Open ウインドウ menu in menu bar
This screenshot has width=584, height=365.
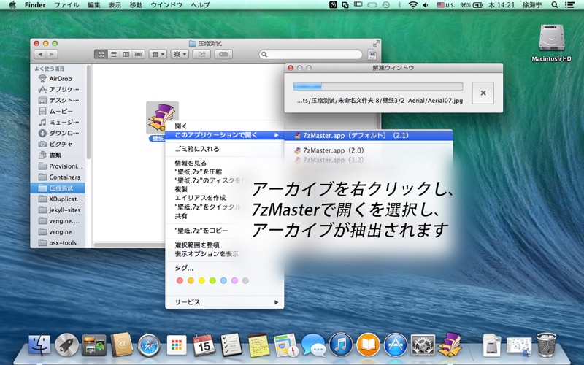pos(166,5)
